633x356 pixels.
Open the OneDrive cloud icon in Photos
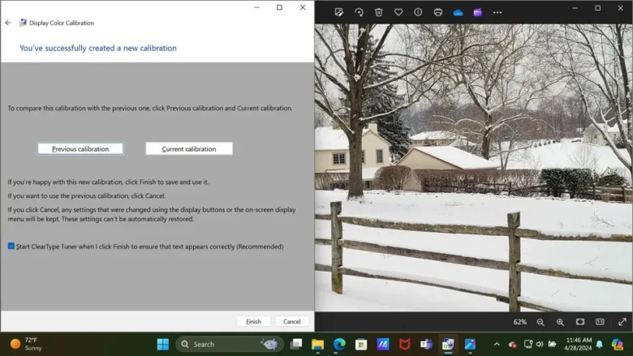tap(458, 12)
